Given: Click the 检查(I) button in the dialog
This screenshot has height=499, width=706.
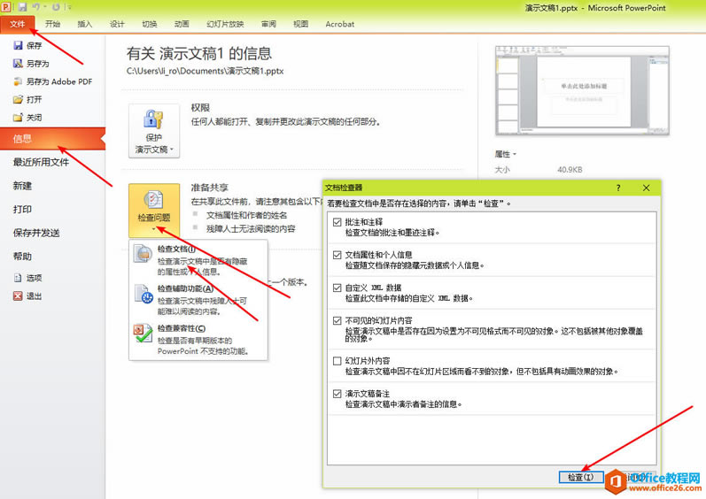Looking at the screenshot, I should pos(581,477).
